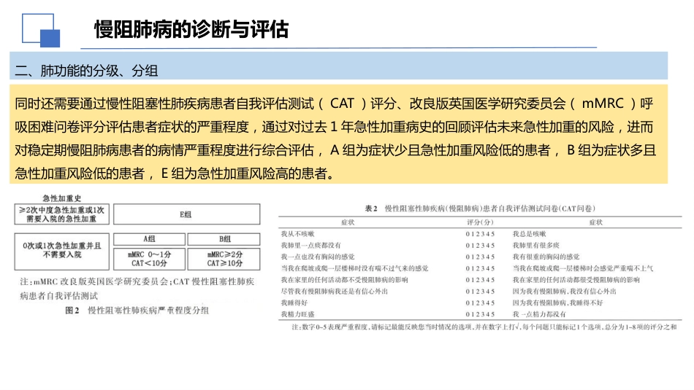The image size is (694, 390).
Task: Click the 'B组' box
Action: (x=224, y=239)
